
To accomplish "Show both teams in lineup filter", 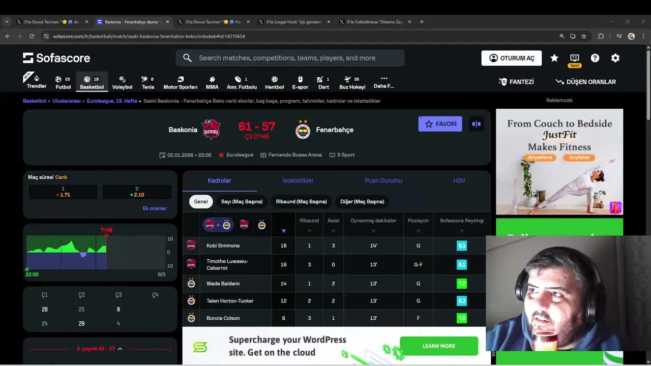I will [219, 225].
